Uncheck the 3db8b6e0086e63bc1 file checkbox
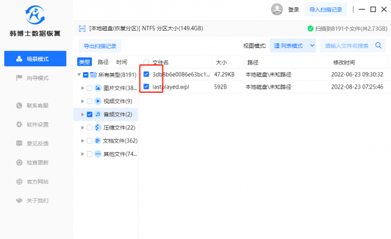391x239 pixels. point(146,74)
